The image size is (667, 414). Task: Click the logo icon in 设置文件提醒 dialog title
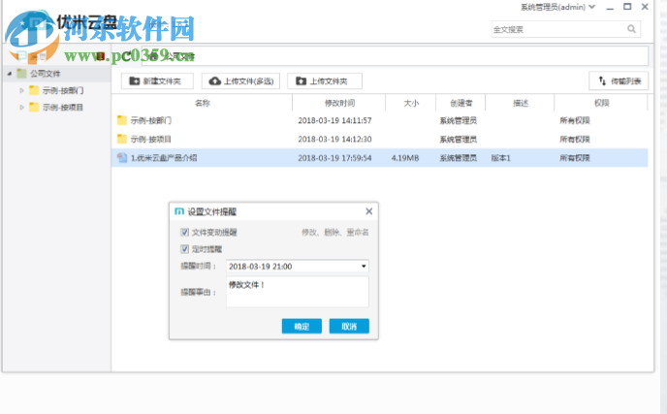tap(179, 211)
